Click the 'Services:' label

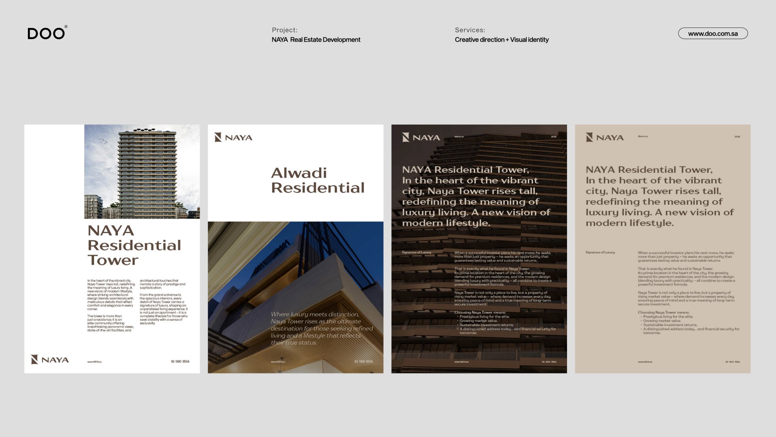coord(470,30)
